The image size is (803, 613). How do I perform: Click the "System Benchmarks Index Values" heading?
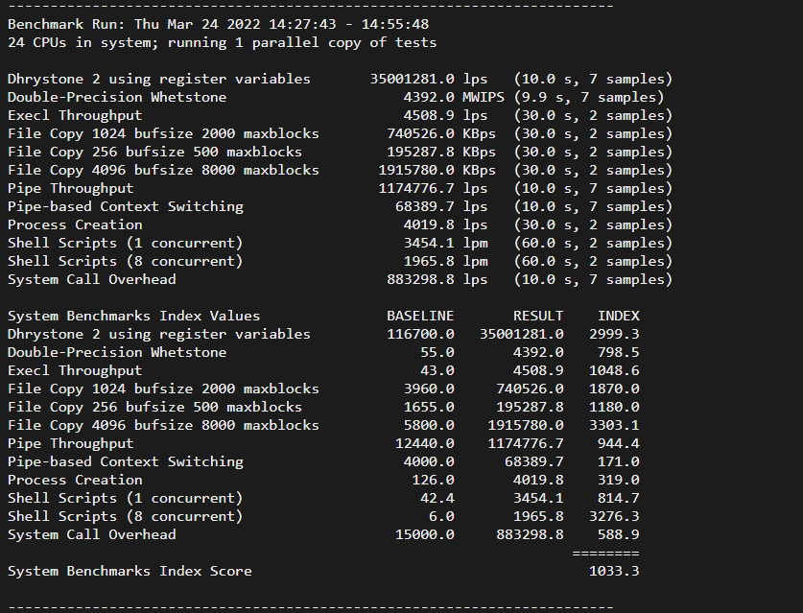[133, 316]
